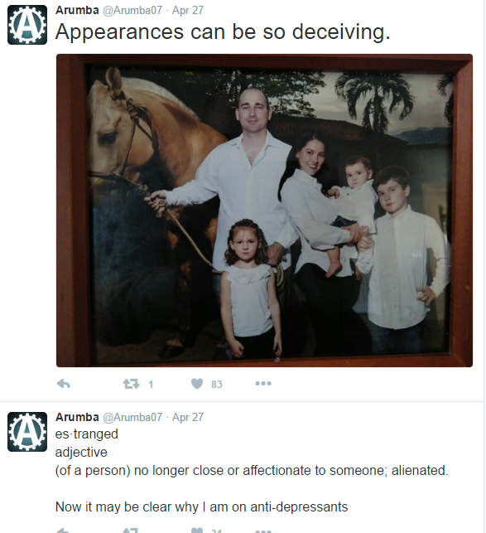Click Arumba's avatar on the second tweet
Viewport: 486px width, 533px height.
pyautogui.click(x=27, y=432)
